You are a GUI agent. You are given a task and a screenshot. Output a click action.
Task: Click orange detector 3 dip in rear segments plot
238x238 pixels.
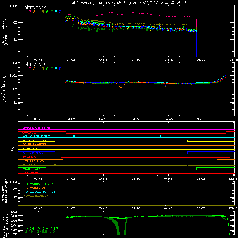[x=121, y=85]
